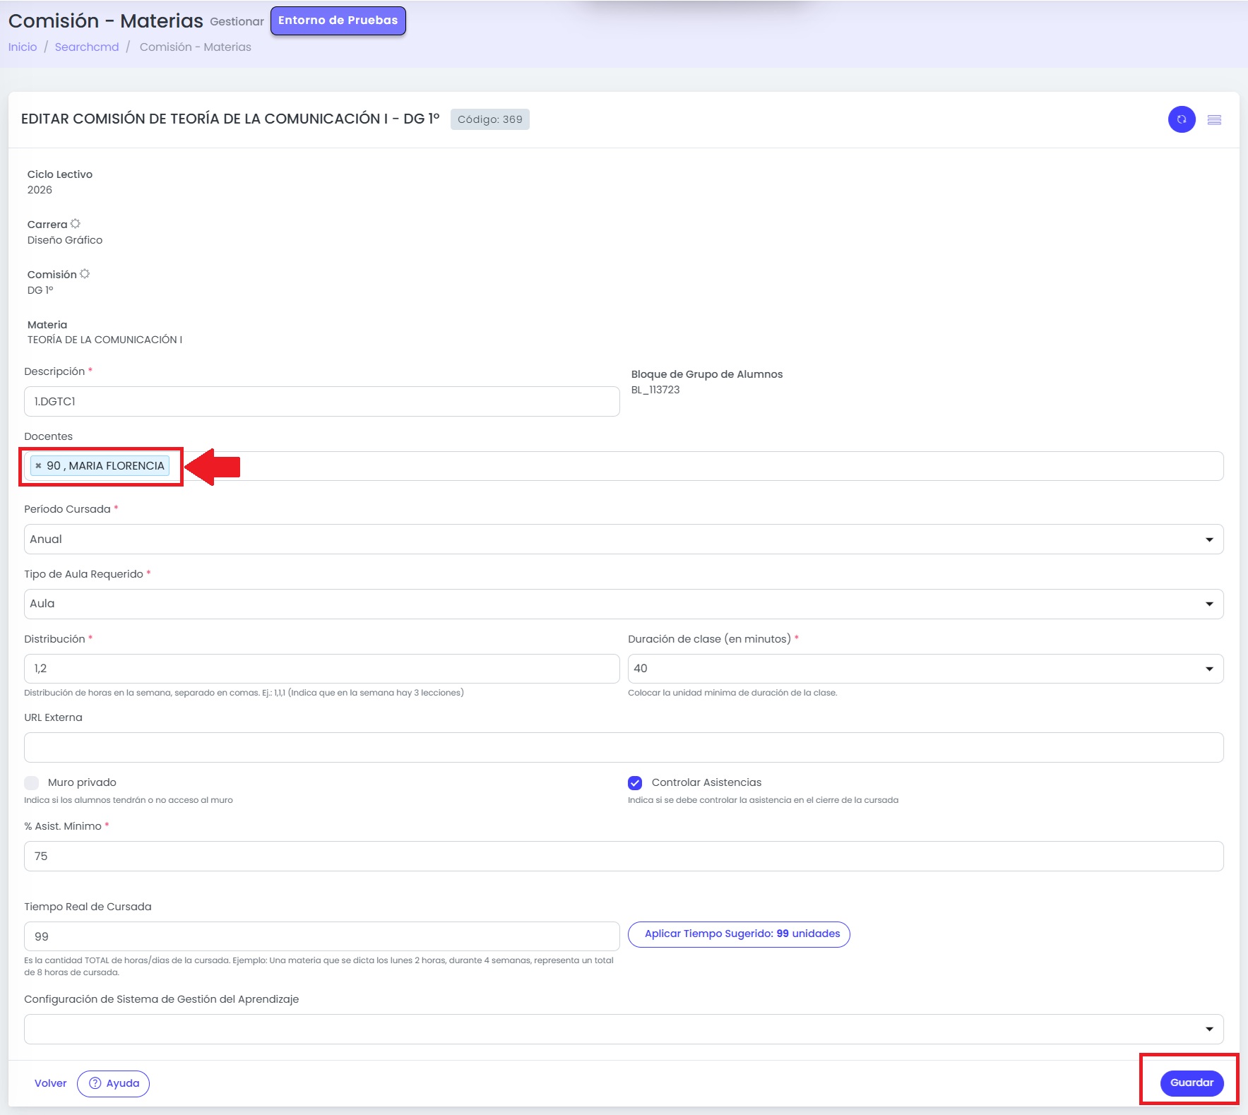1248x1115 pixels.
Task: Click the blue refresh icon button
Action: tap(1181, 119)
